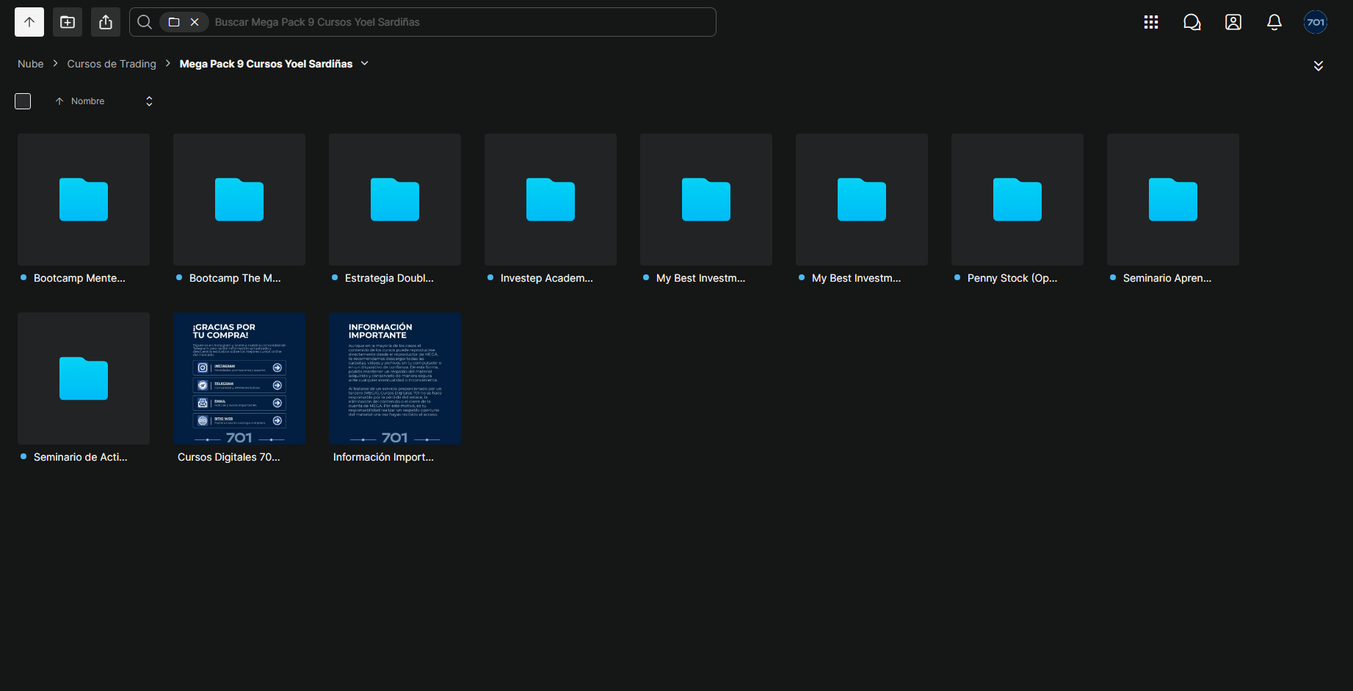Open the 701 account avatar
Image resolution: width=1353 pixels, height=691 pixels.
1316,22
